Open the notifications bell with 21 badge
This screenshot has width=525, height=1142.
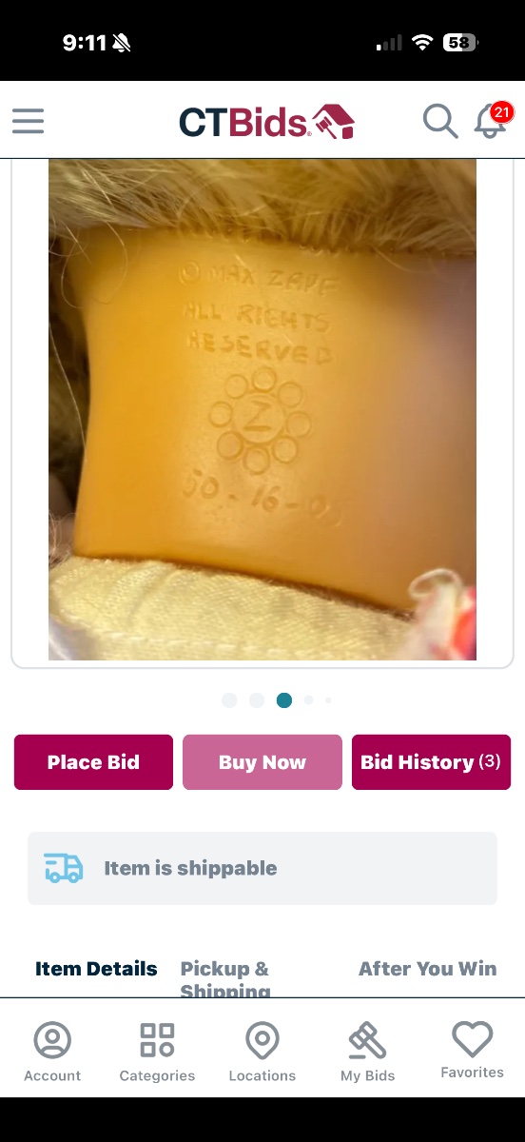point(492,121)
